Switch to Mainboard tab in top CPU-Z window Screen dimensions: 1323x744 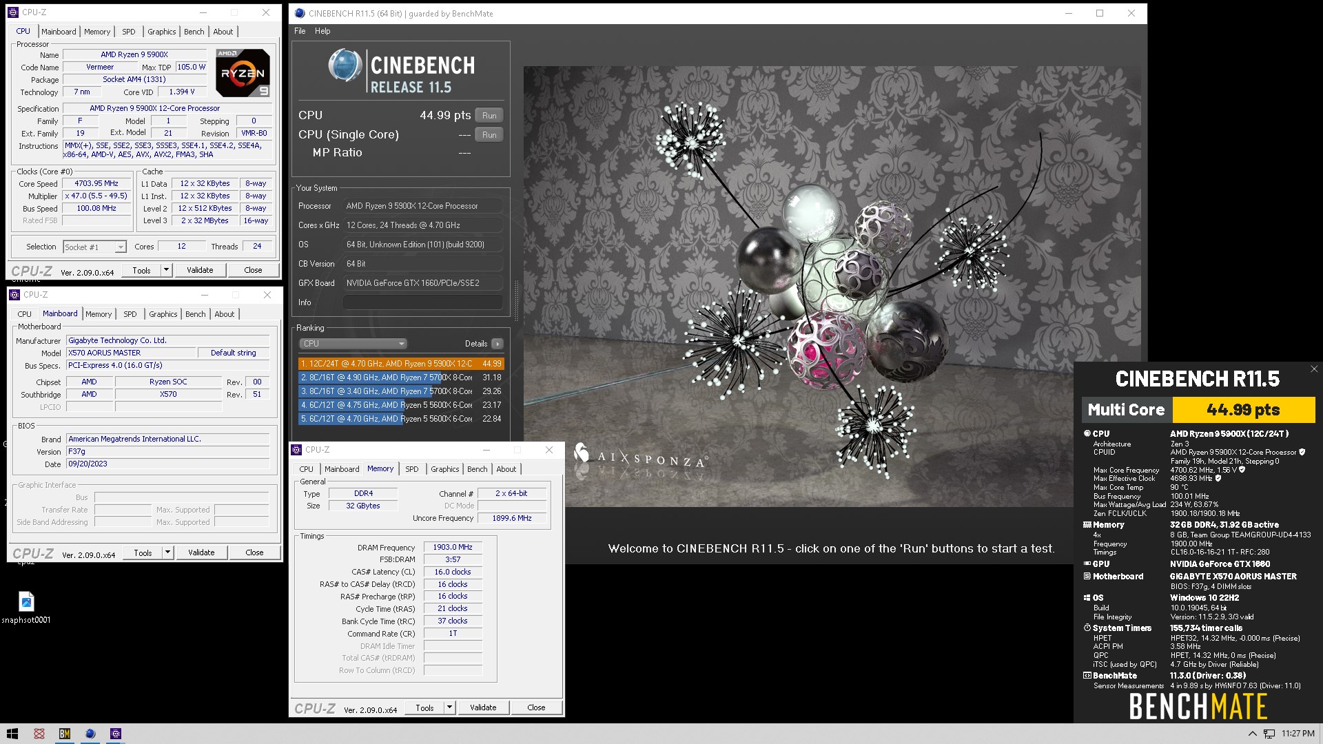coord(59,32)
